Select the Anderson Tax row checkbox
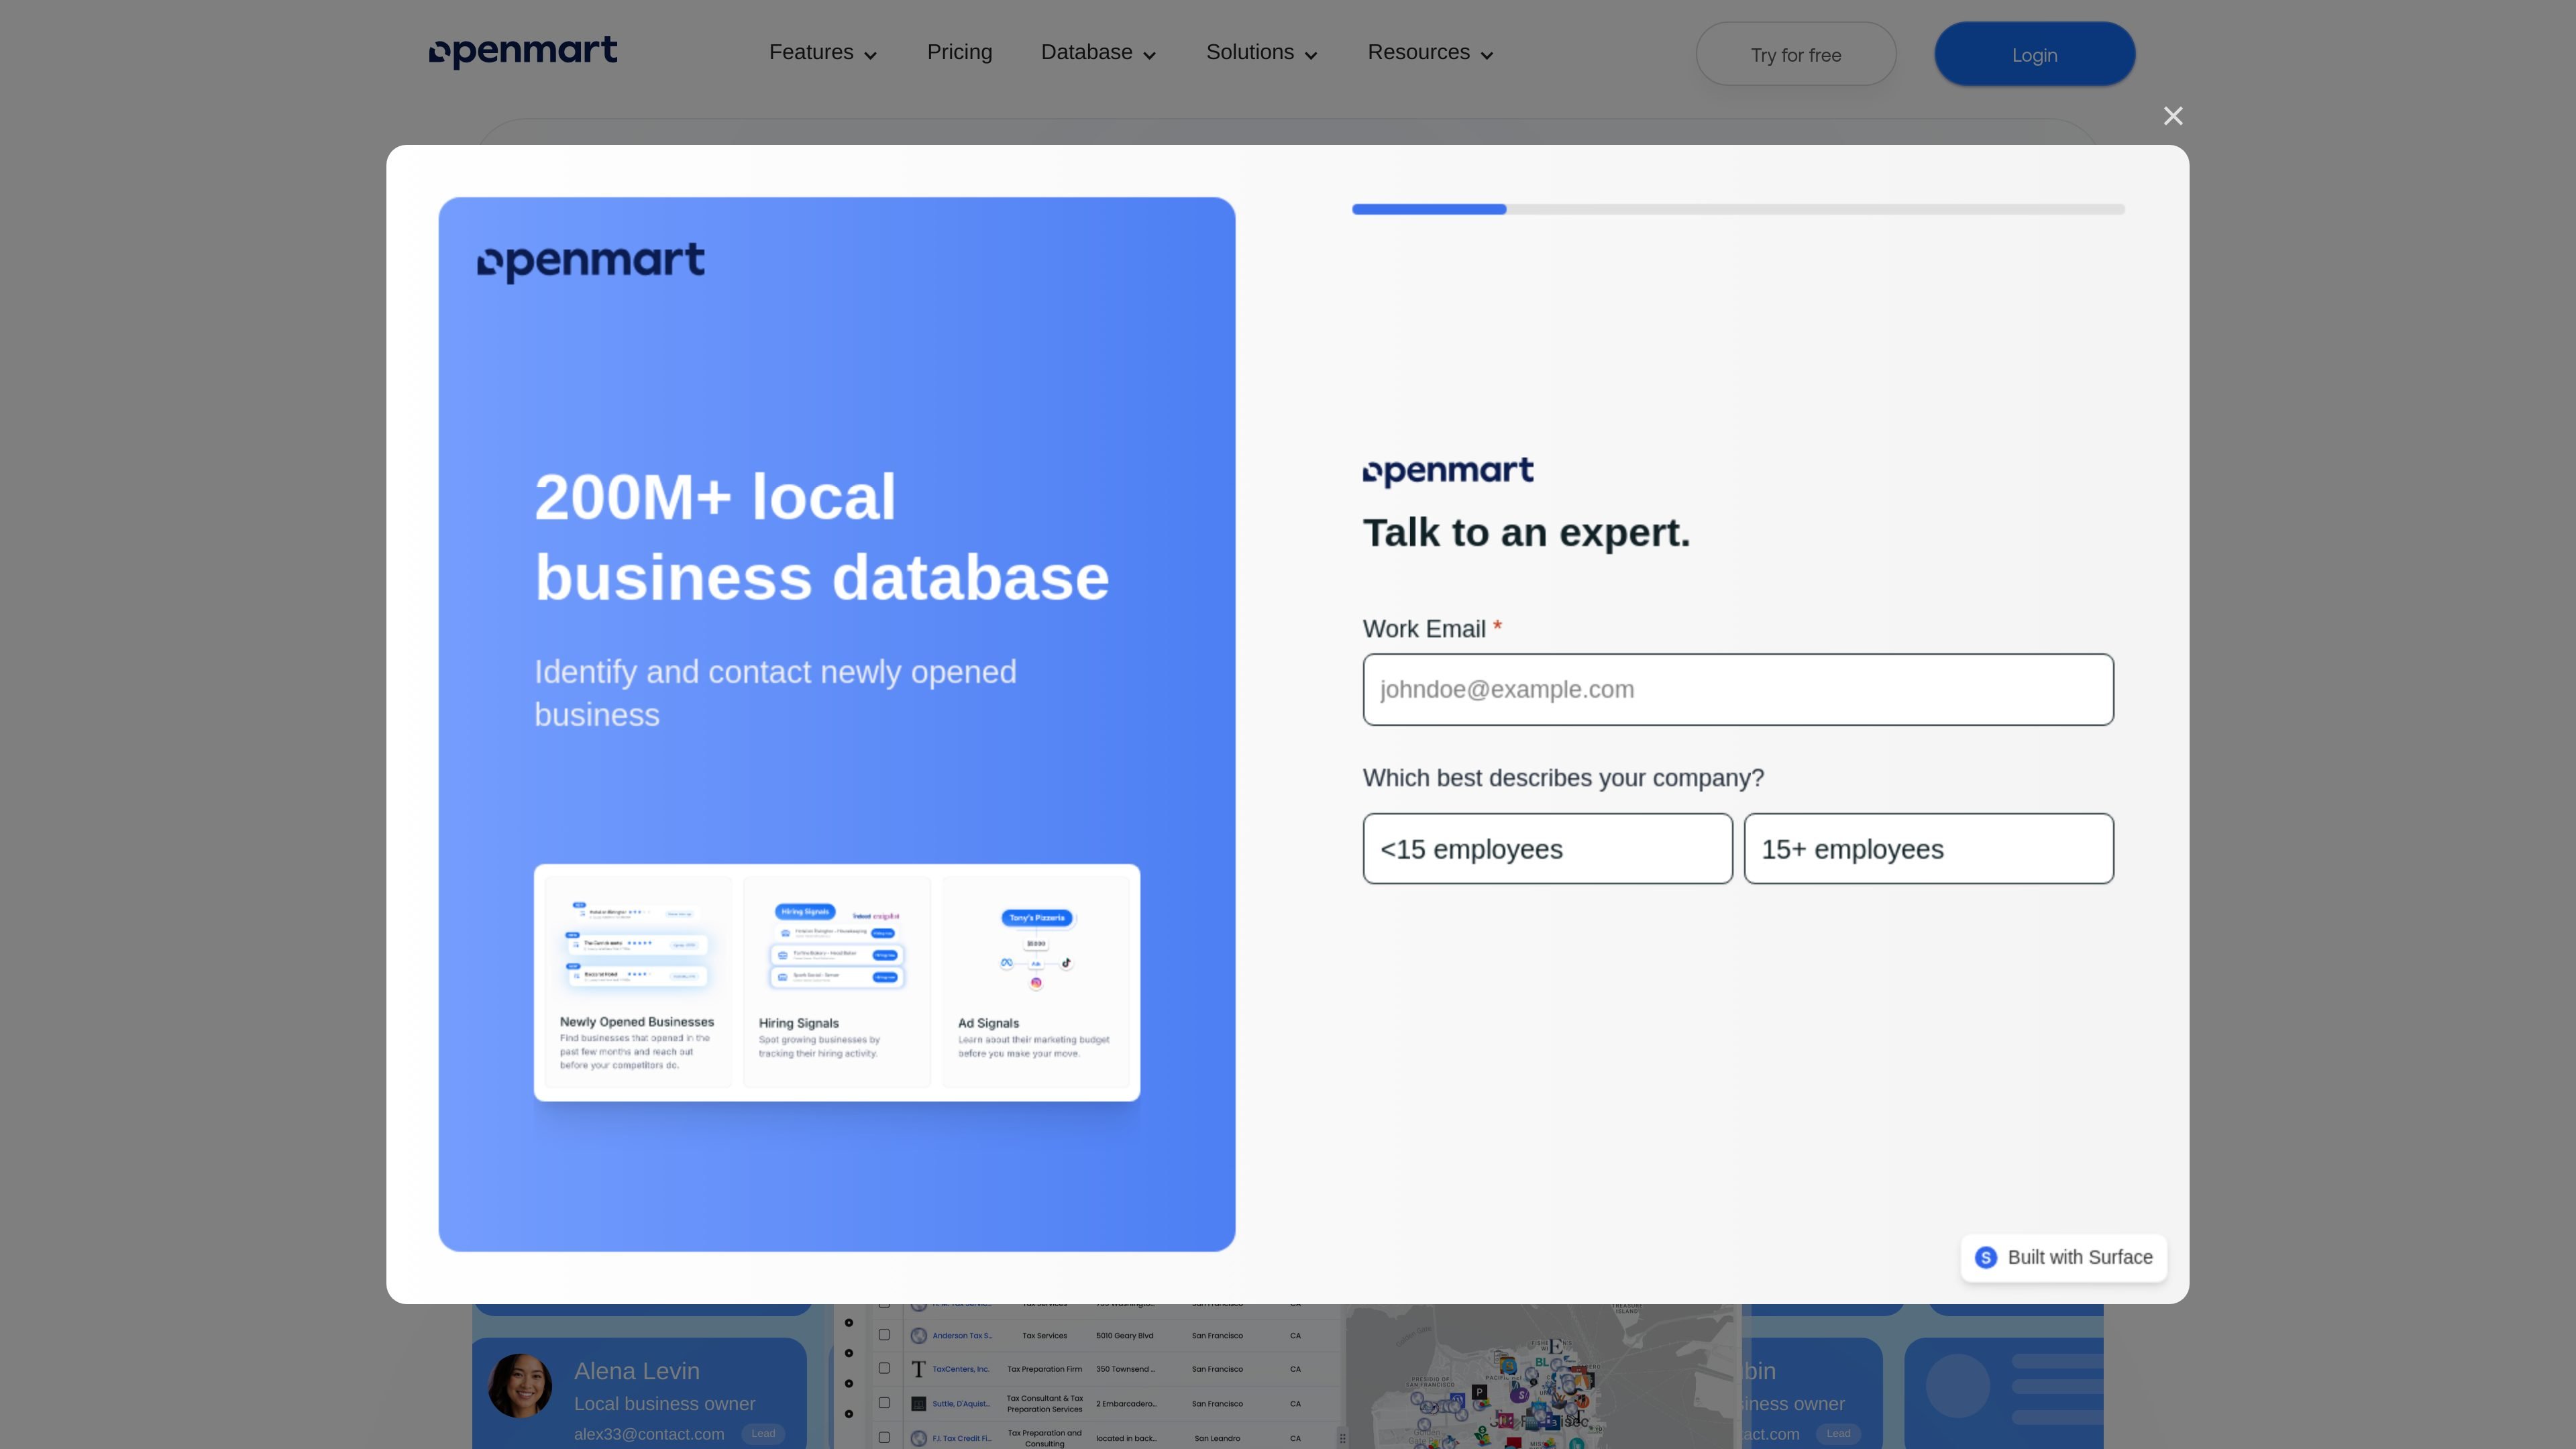2576x1449 pixels. click(x=884, y=1335)
